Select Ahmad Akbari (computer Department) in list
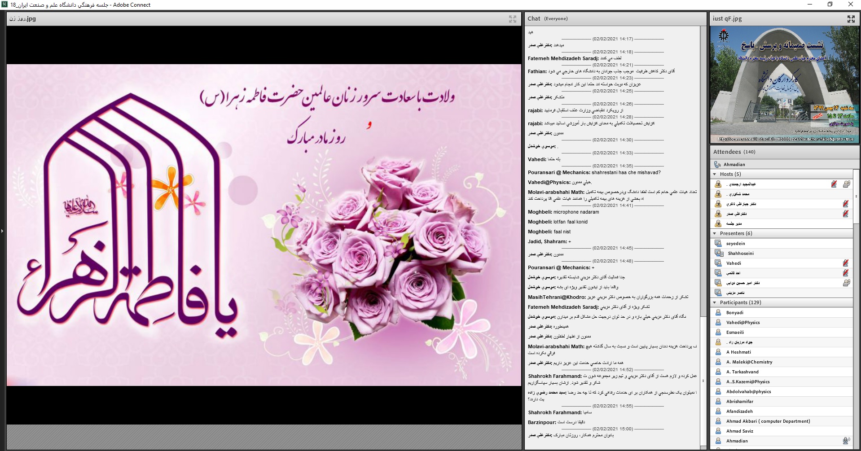Viewport: 861px width, 451px height. pos(768,421)
